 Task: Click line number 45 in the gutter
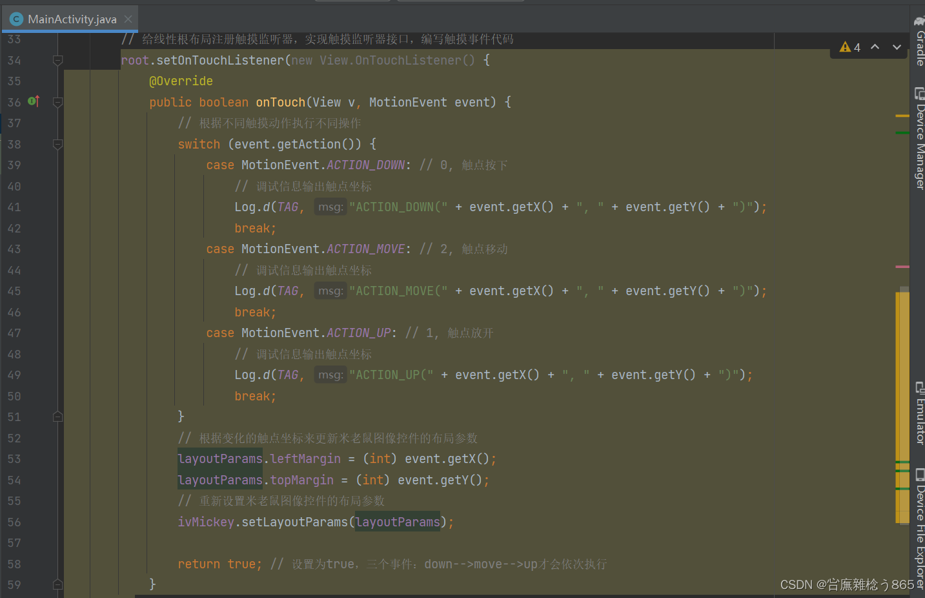tap(14, 291)
